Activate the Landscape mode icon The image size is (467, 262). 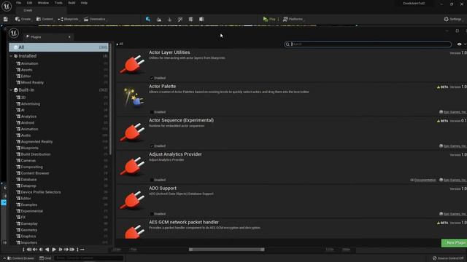[159, 20]
